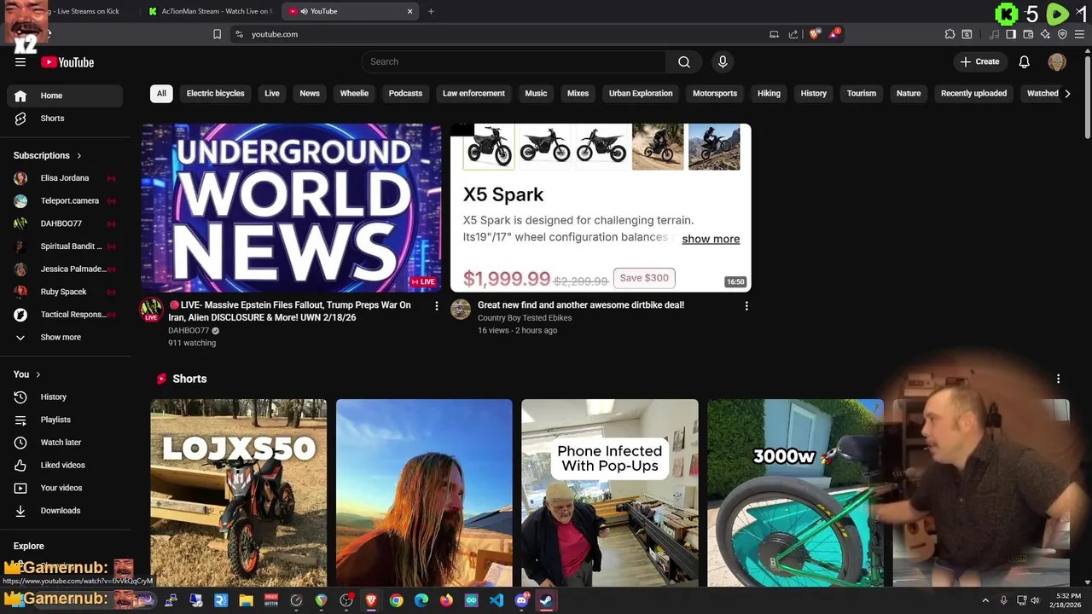Open the browser main menu icon
Image resolution: width=1092 pixels, height=614 pixels.
coord(1079,34)
